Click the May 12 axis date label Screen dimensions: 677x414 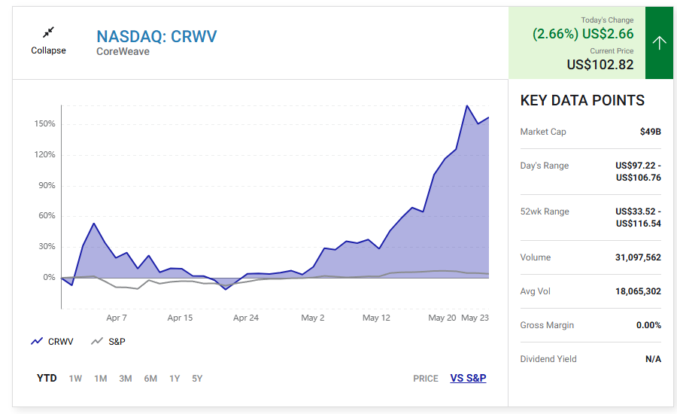coord(376,318)
